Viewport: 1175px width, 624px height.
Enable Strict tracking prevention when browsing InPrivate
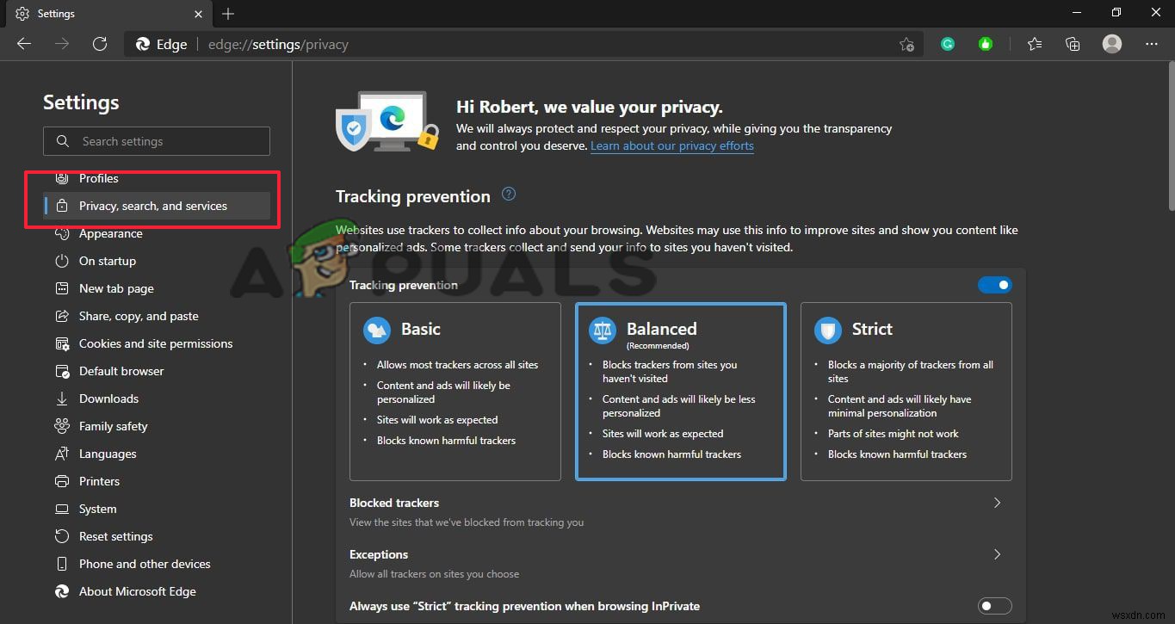[x=994, y=606]
